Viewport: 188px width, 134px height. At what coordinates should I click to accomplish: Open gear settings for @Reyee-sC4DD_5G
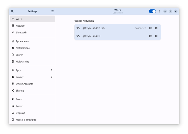point(156,28)
